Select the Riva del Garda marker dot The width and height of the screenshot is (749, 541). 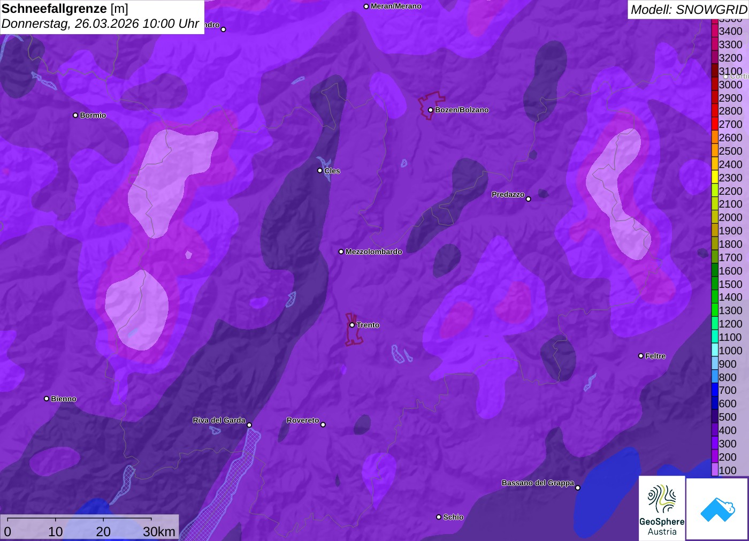click(249, 425)
